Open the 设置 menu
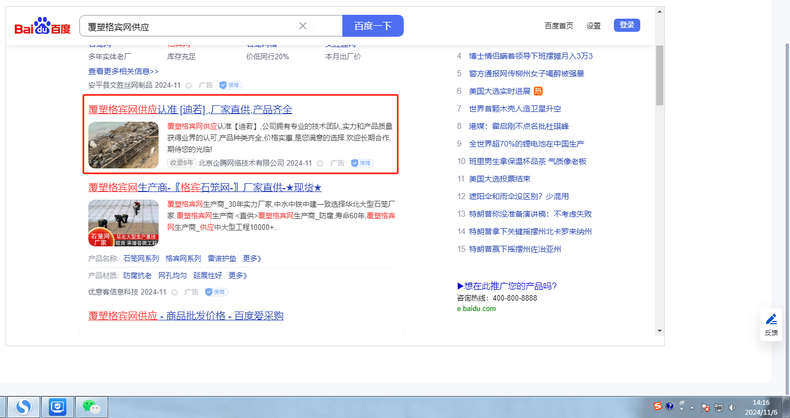This screenshot has width=790, height=418. tap(594, 26)
